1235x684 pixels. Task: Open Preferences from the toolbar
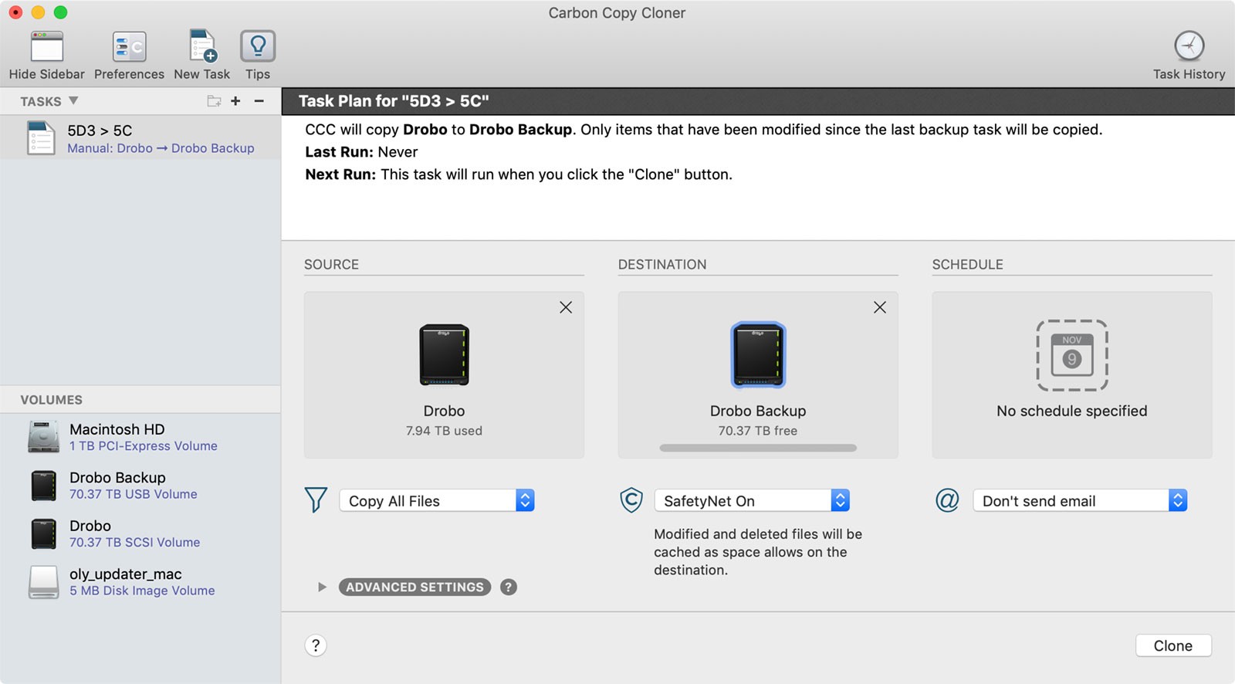129,47
